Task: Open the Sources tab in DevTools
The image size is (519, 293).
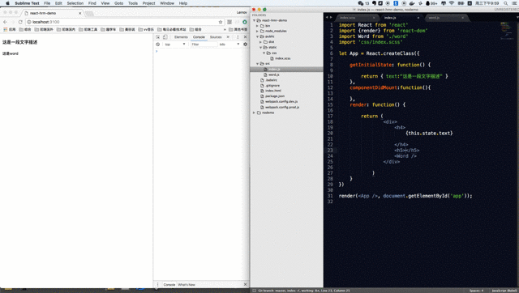Action: click(216, 37)
